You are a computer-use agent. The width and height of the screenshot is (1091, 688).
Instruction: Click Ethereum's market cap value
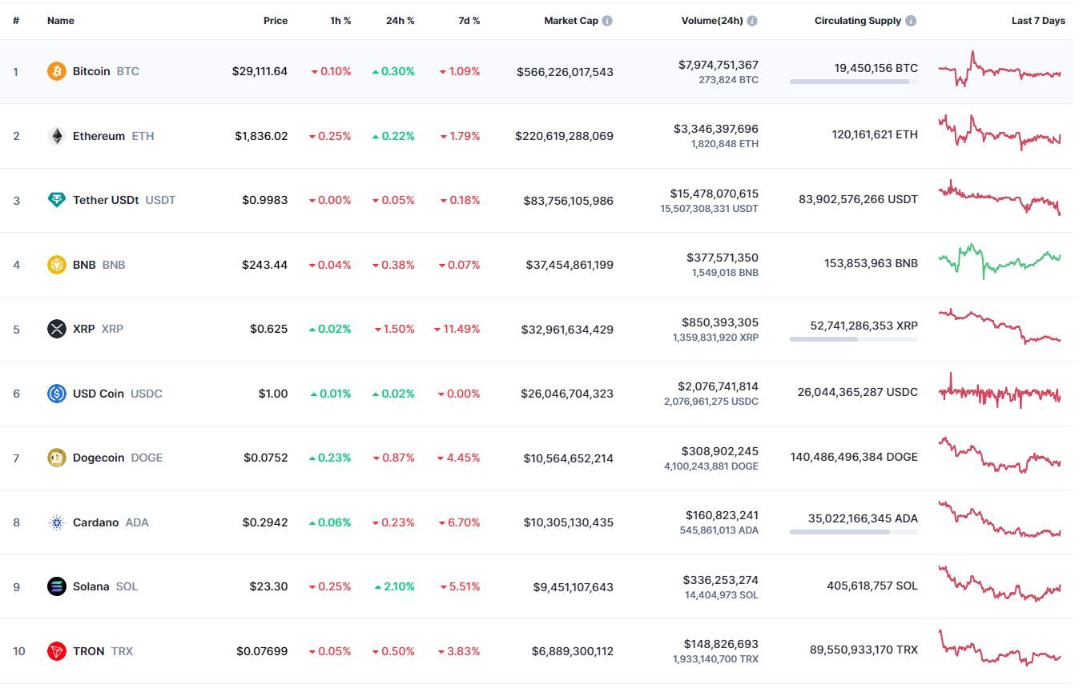tap(564, 136)
